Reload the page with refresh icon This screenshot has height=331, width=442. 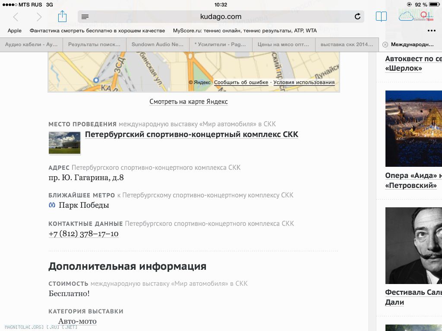pos(357,17)
